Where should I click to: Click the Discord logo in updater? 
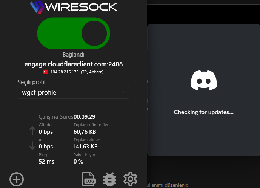204,80
